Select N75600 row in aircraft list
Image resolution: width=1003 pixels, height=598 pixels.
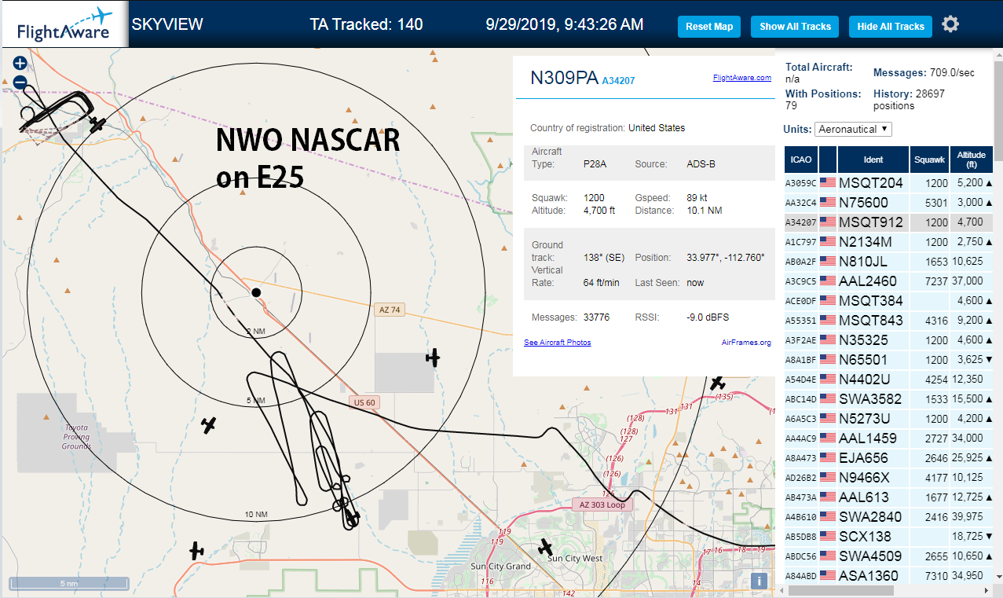(889, 202)
